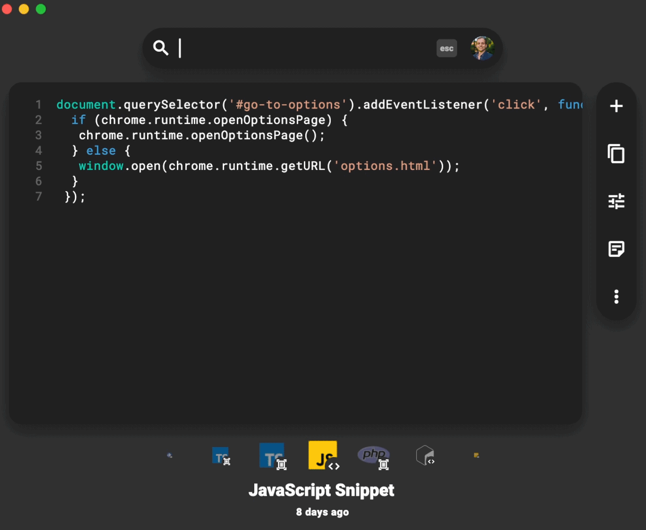Expand the three-dot more options menu
Viewport: 646px width, 530px height.
point(616,296)
